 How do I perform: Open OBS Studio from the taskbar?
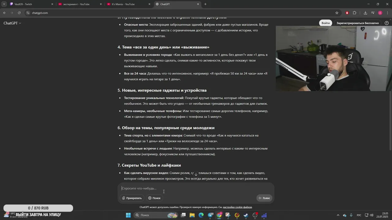tap(255, 215)
